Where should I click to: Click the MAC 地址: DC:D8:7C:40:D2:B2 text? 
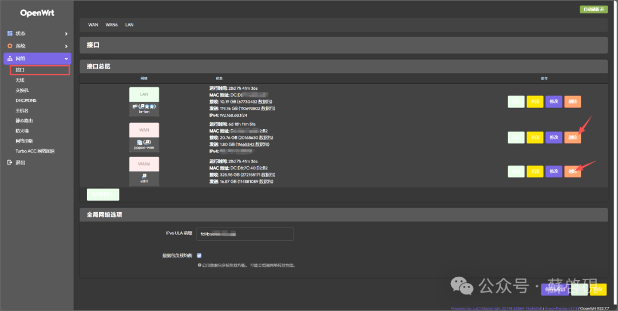pos(239,168)
